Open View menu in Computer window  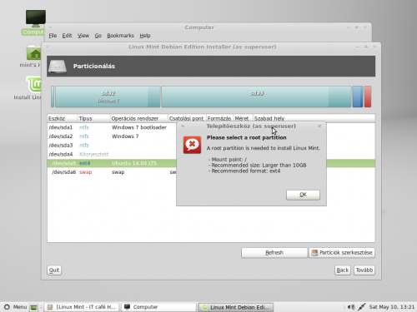click(83, 36)
